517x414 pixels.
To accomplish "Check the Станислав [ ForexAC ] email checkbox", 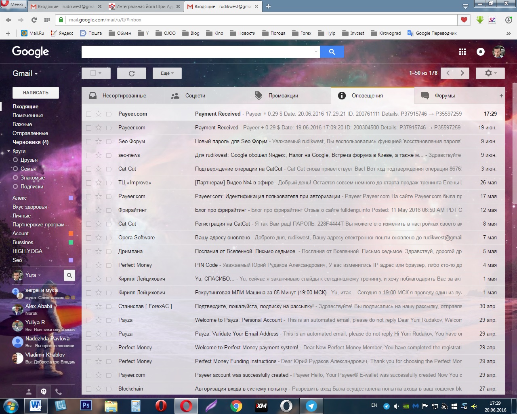I will click(88, 306).
